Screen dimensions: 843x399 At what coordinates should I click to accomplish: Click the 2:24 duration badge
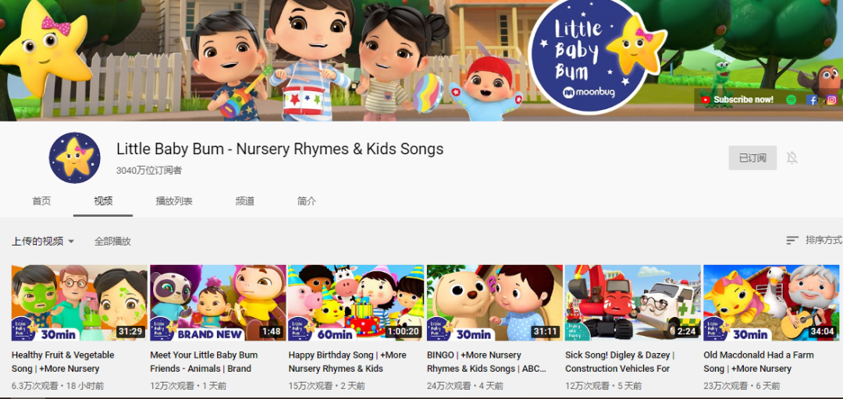687,331
